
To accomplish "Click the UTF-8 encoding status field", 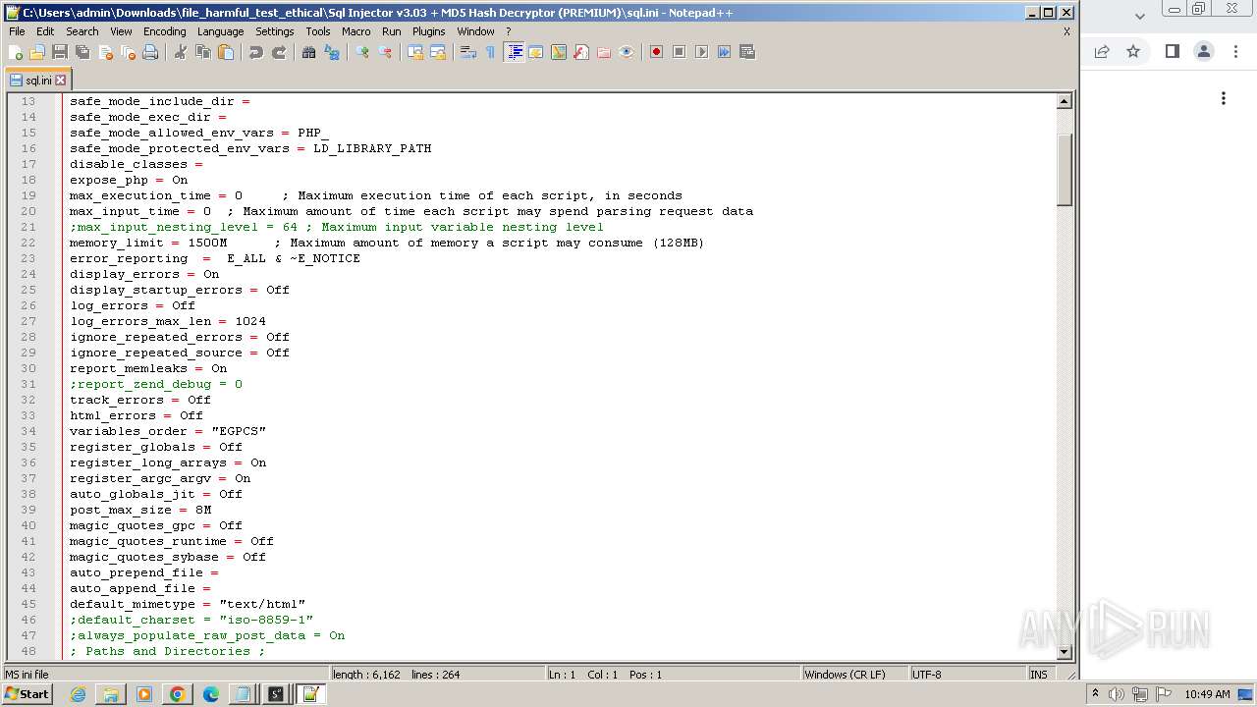I will coord(966,675).
